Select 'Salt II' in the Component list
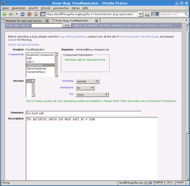 pyautogui.click(x=40, y=62)
